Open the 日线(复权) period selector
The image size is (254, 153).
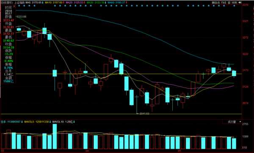(x=7, y=3)
